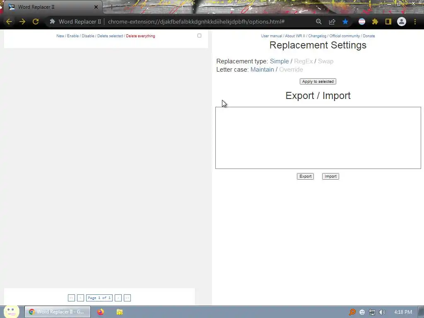This screenshot has width=424, height=318.
Task: Open the file manager from the taskbar
Action: click(120, 312)
